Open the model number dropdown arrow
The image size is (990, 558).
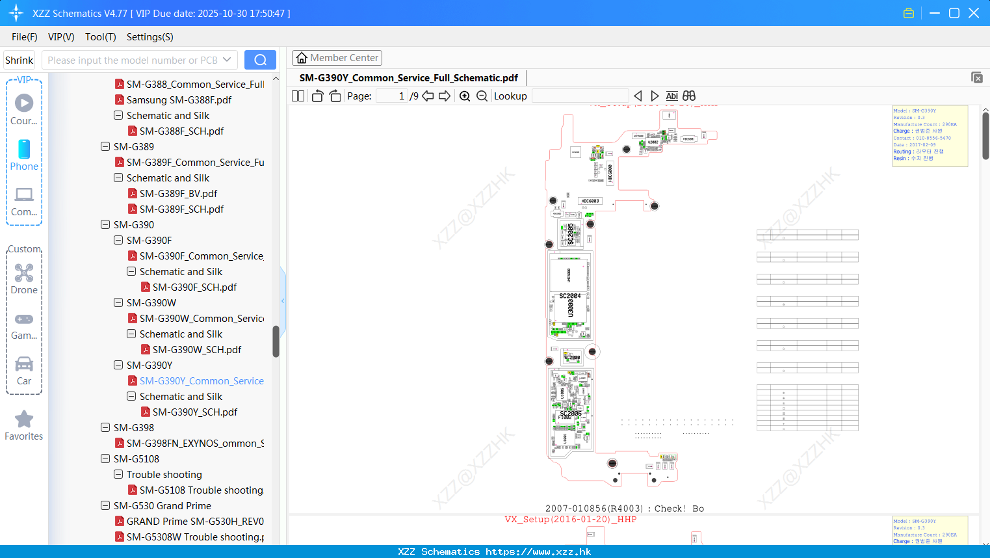pyautogui.click(x=227, y=60)
